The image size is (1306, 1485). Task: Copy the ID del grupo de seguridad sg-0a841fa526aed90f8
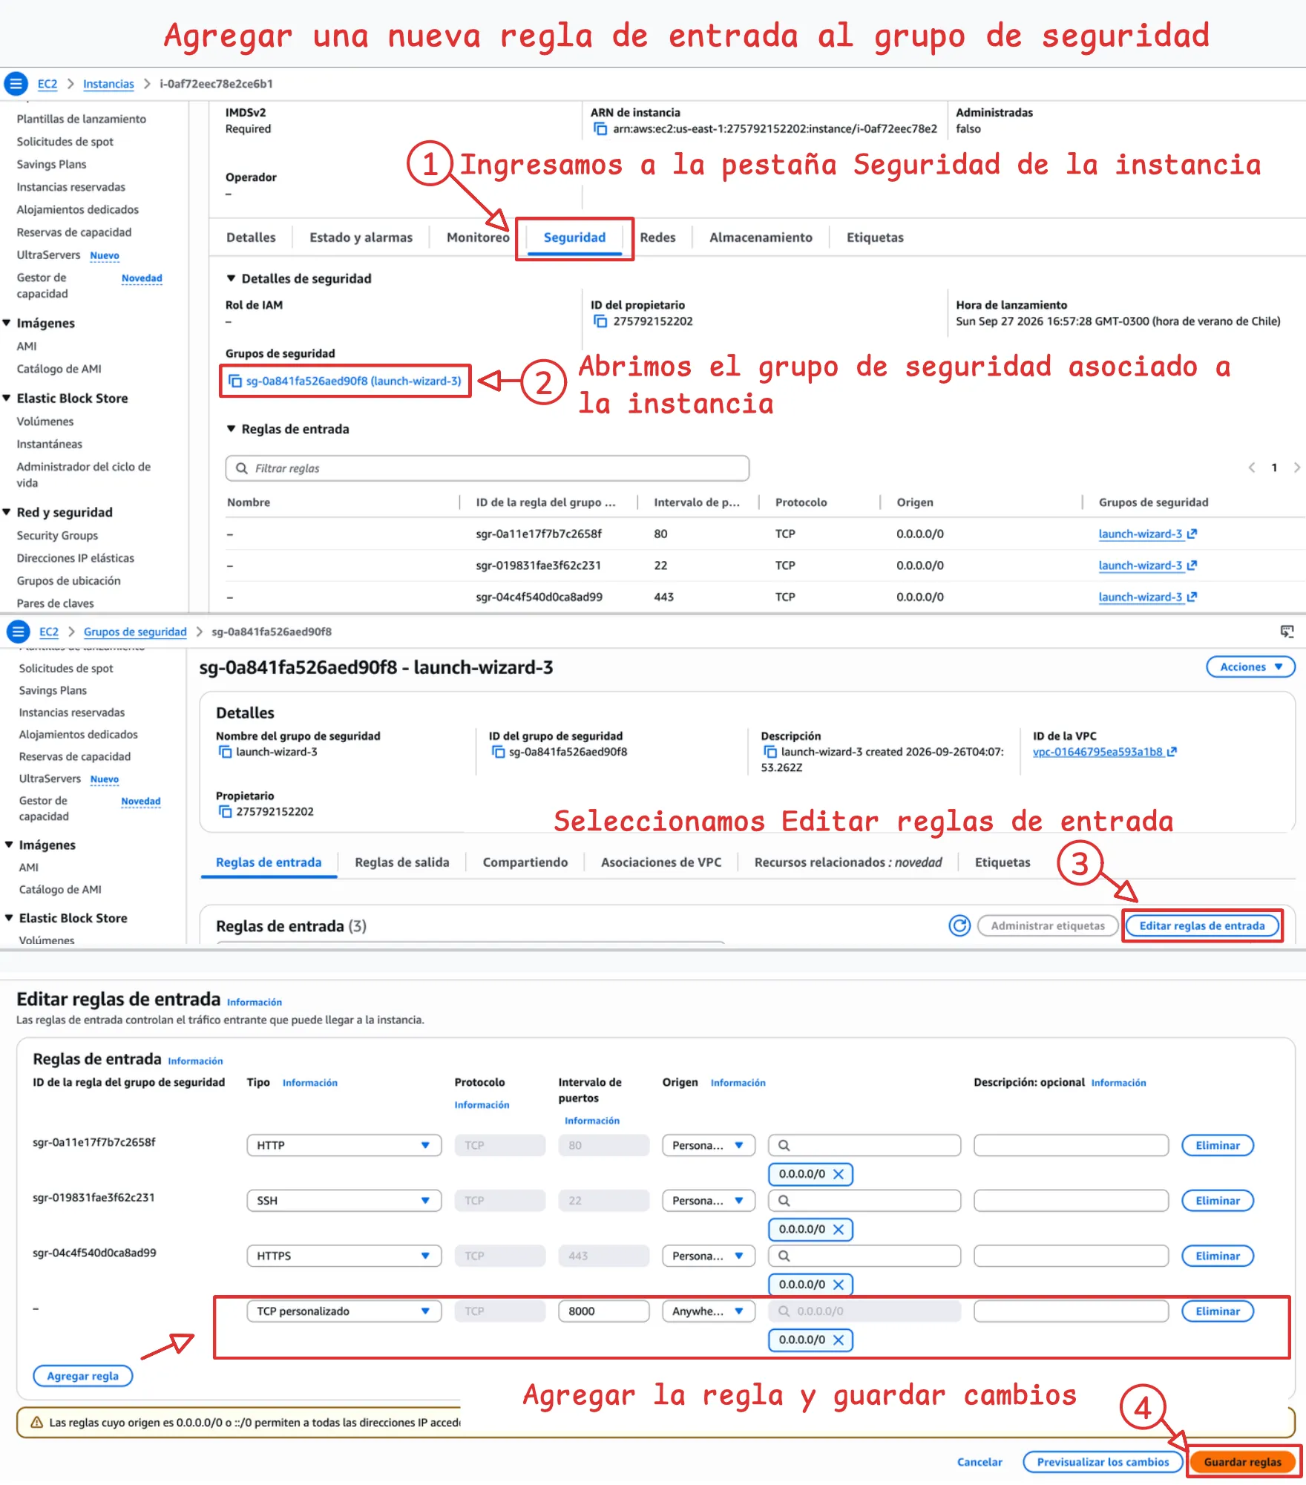pyautogui.click(x=498, y=752)
